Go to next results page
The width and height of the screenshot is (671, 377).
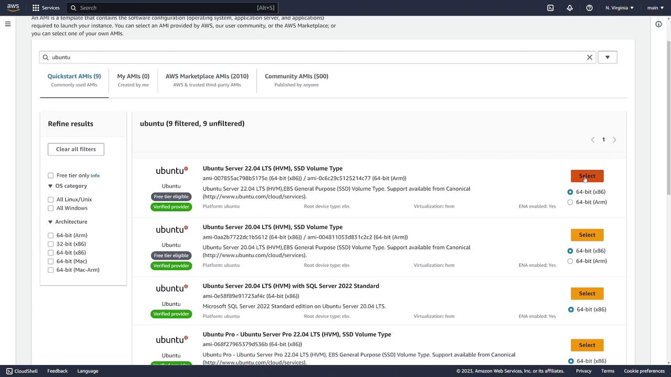614,140
